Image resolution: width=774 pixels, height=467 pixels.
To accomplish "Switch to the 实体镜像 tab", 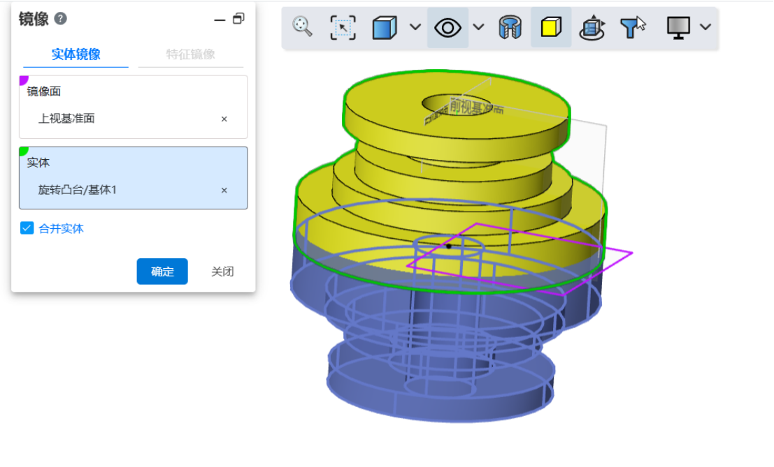I will tap(76, 54).
